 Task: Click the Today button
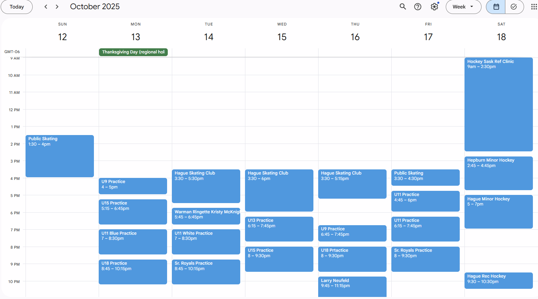click(17, 7)
